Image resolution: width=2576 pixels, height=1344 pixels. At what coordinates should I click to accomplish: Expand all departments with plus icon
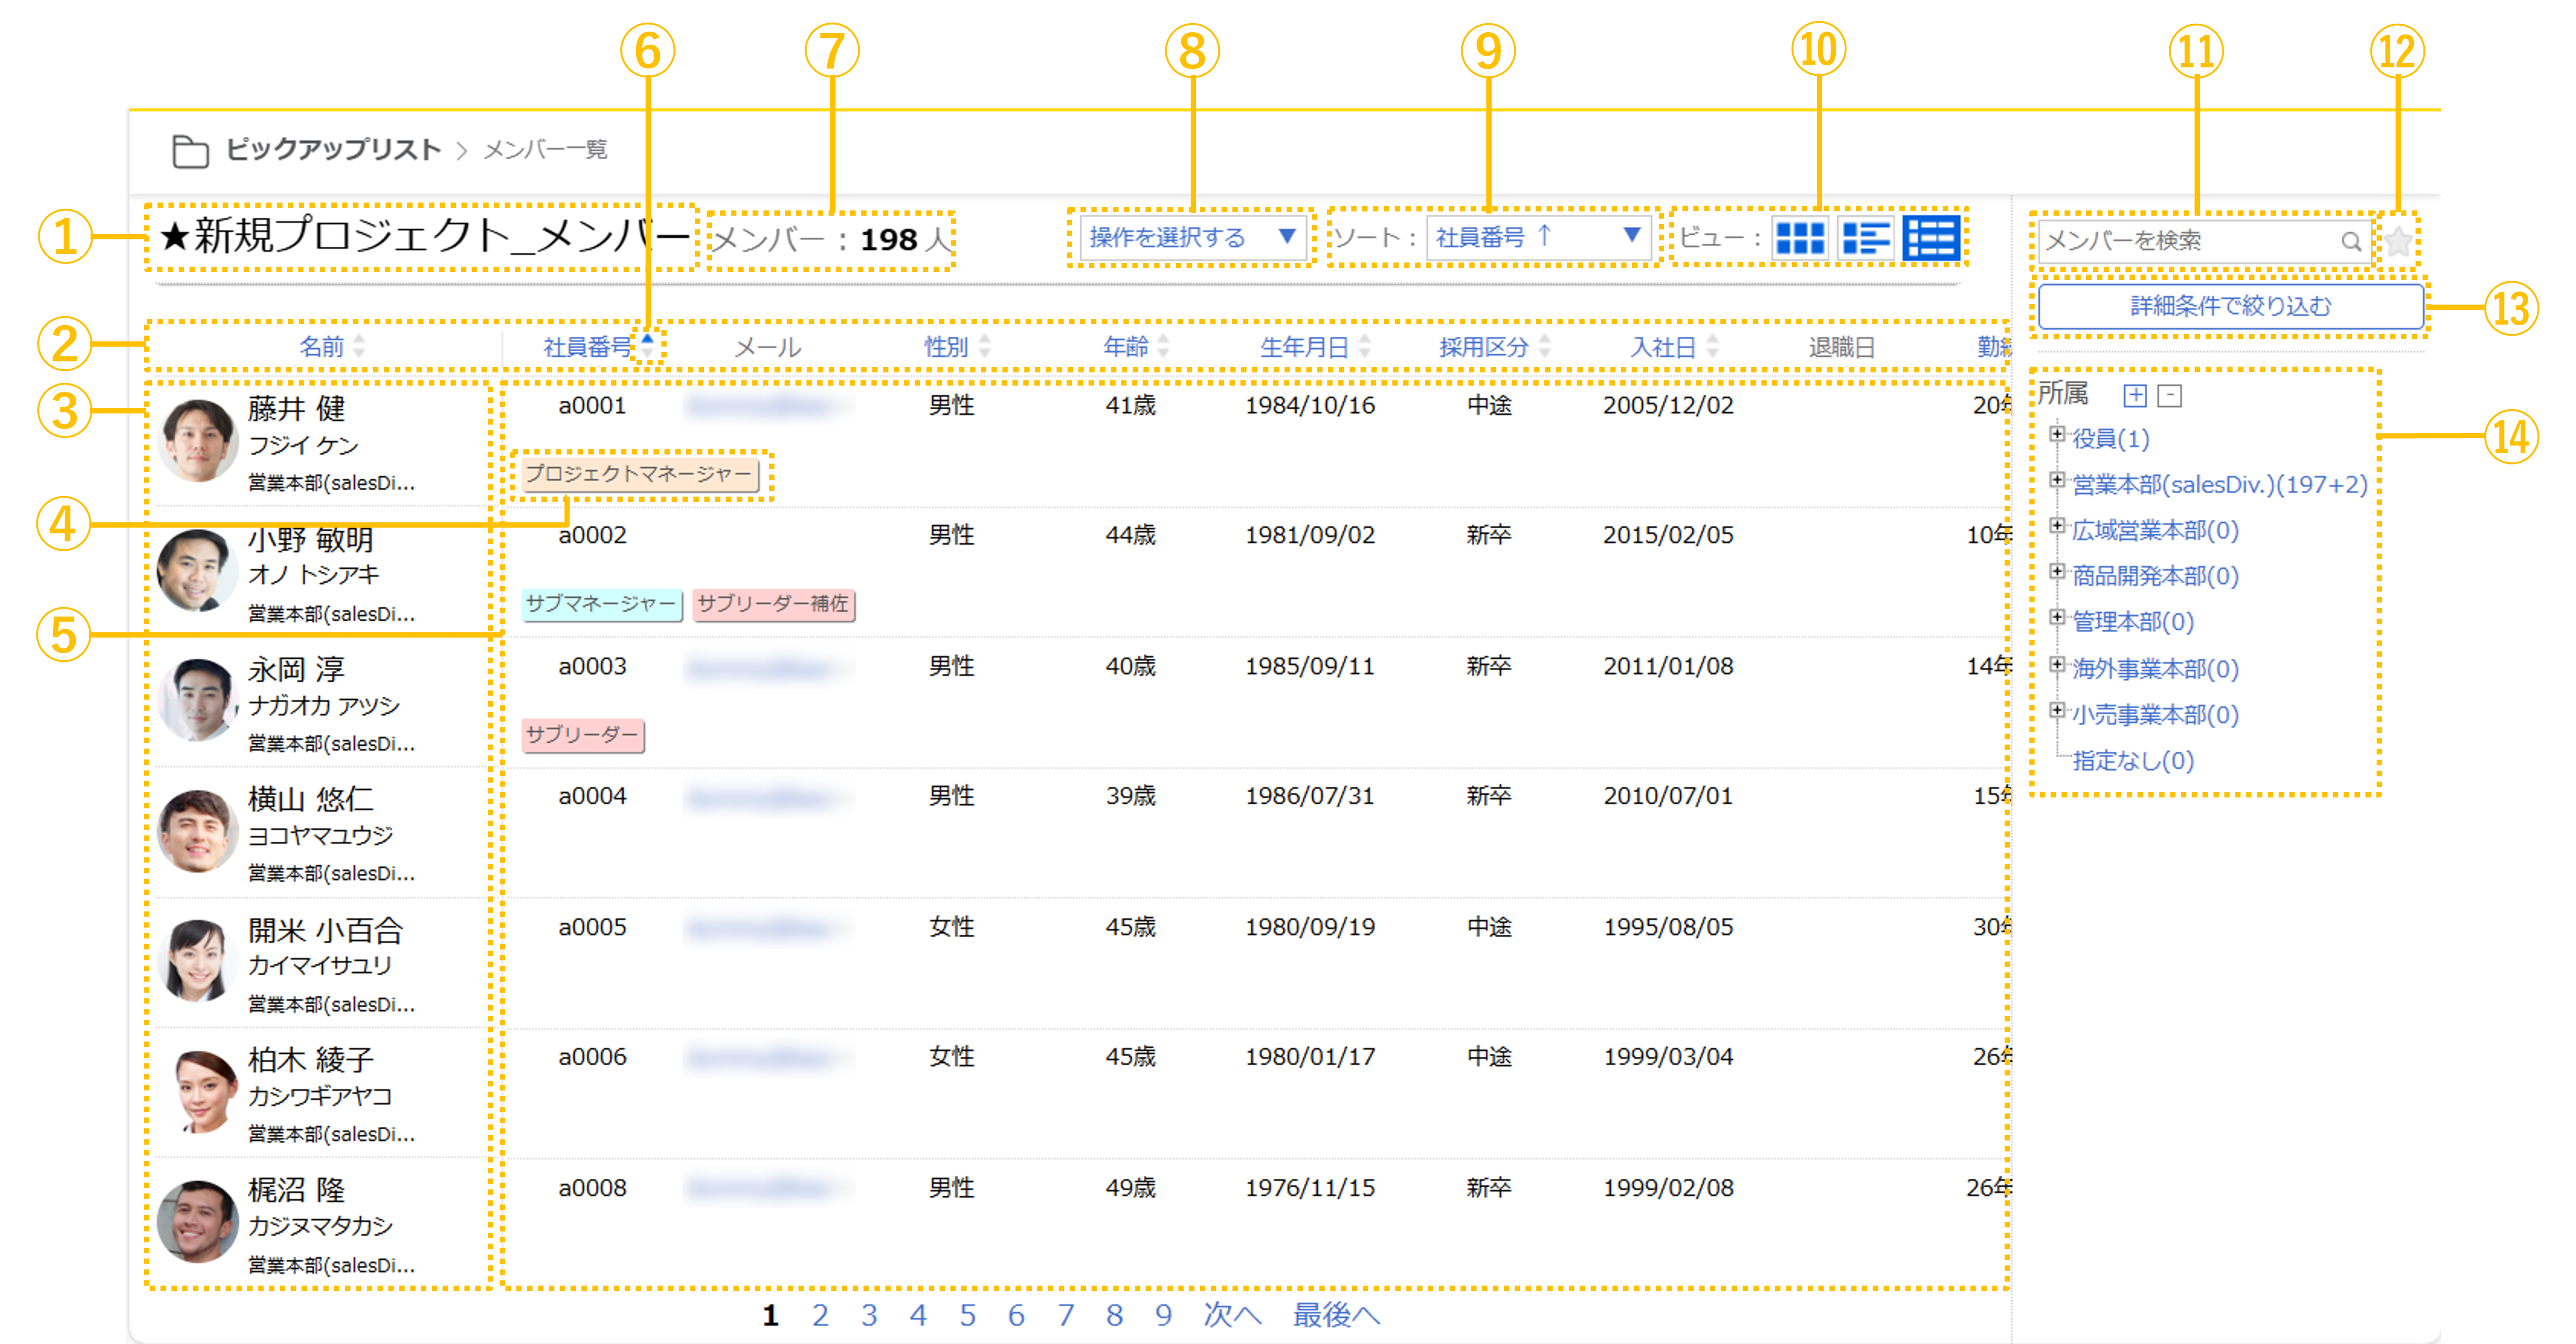click(x=2135, y=395)
